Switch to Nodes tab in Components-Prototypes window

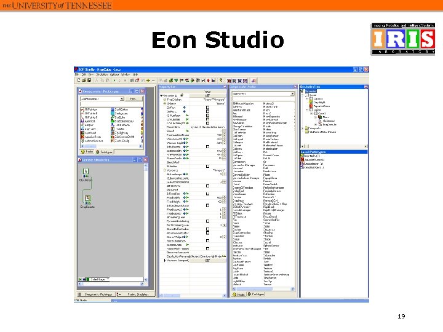tap(87, 152)
